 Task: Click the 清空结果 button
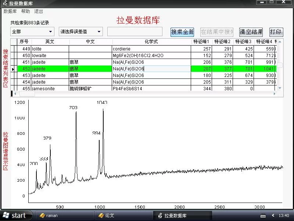click(x=251, y=32)
